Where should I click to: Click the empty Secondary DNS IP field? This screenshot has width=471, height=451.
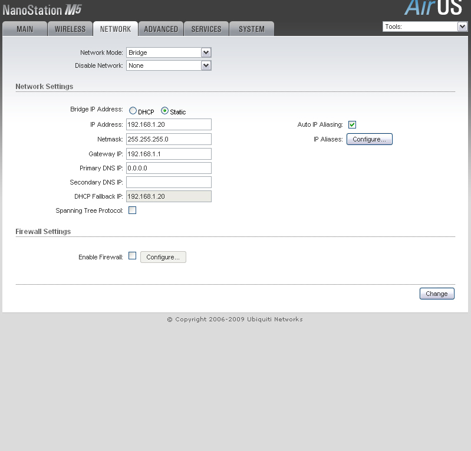(169, 182)
